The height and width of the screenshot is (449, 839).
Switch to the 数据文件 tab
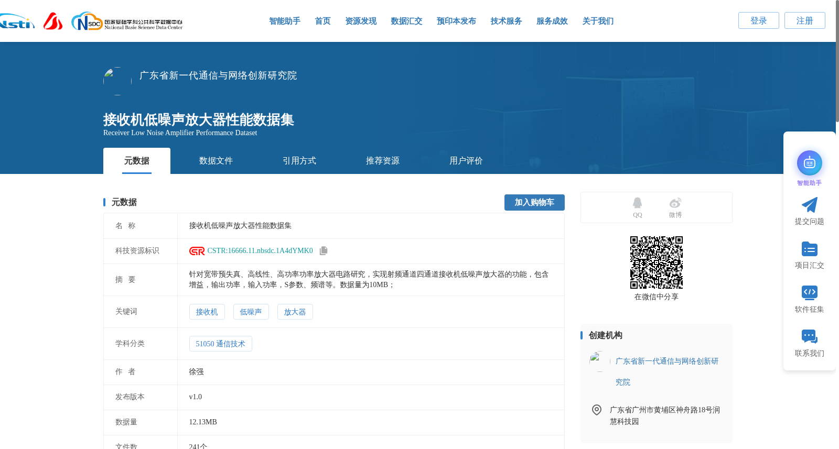click(216, 161)
